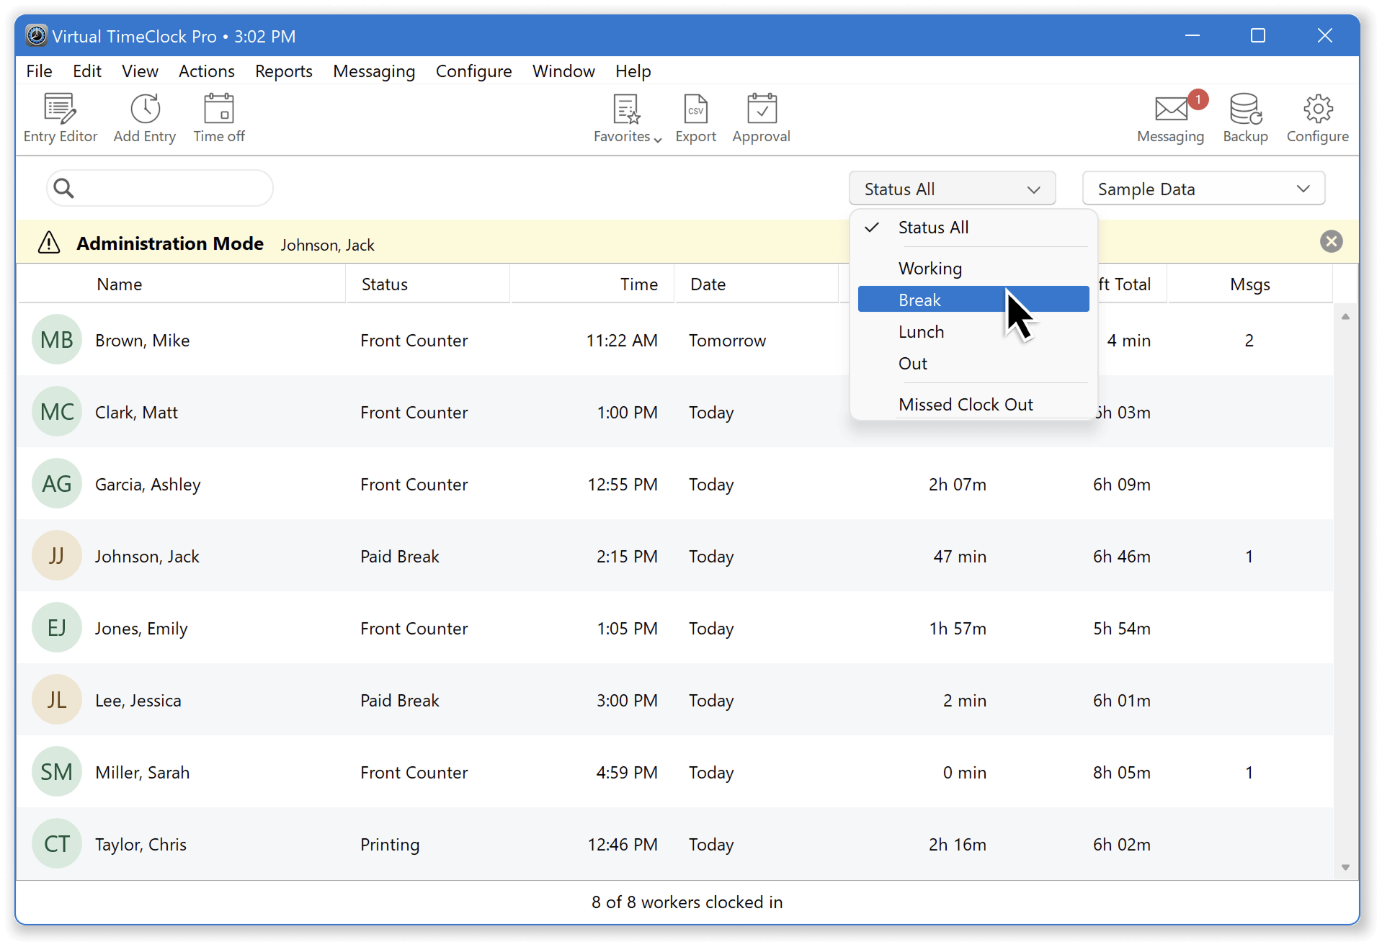
Task: Click Jessica Lee's JL avatar
Action: pyautogui.click(x=56, y=700)
